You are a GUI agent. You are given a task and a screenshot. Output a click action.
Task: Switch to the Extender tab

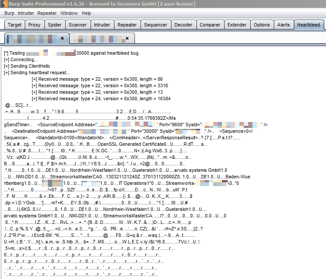click(x=237, y=25)
